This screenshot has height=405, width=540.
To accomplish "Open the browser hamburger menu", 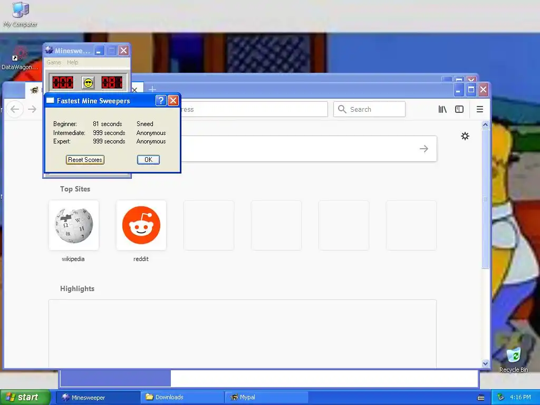I will pos(480,109).
